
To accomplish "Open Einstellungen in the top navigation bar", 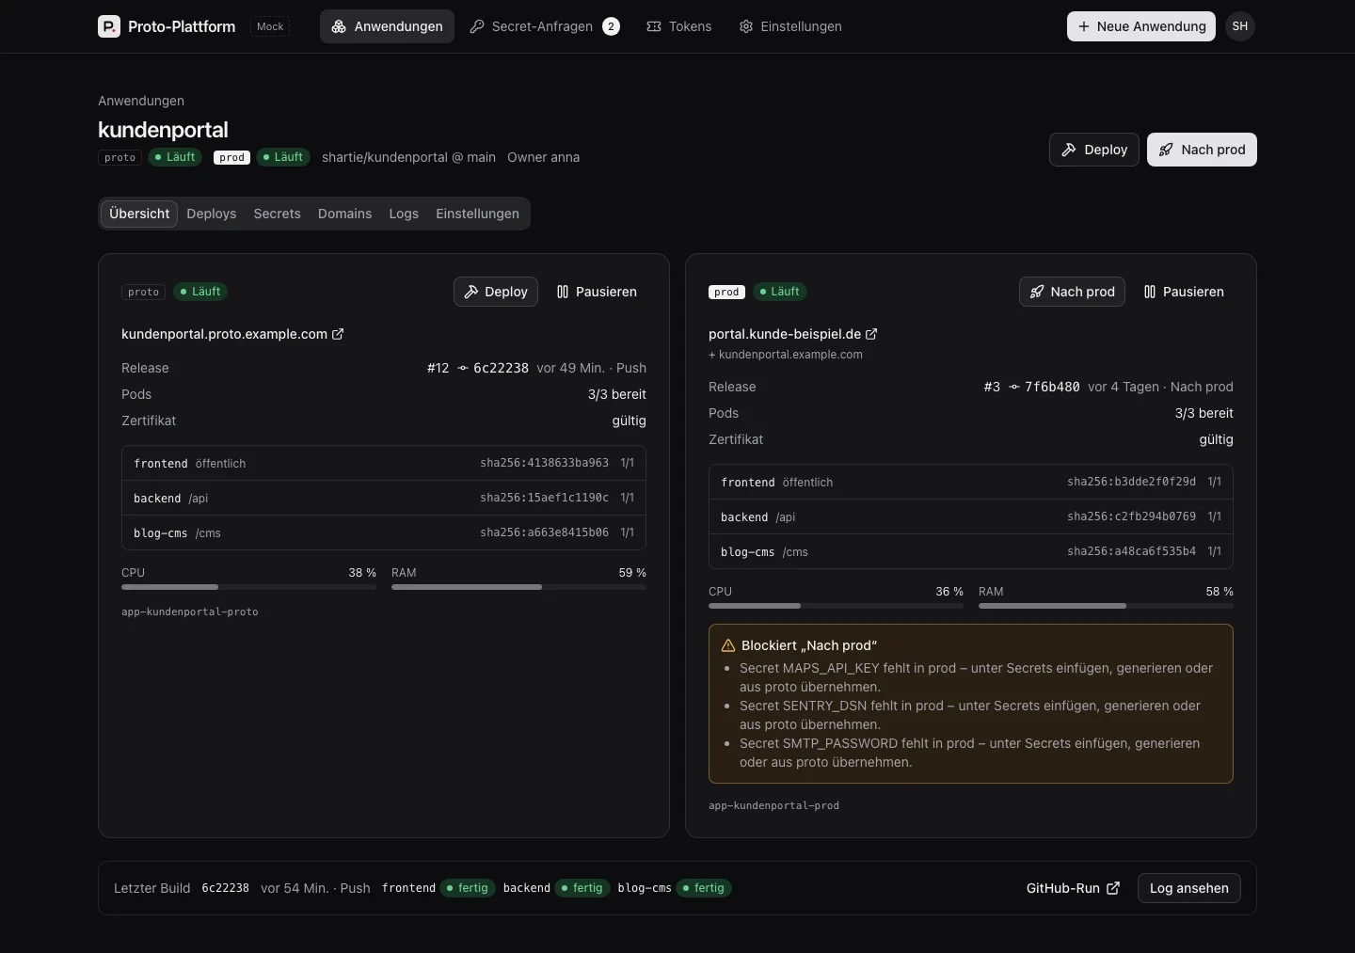I will click(x=790, y=26).
